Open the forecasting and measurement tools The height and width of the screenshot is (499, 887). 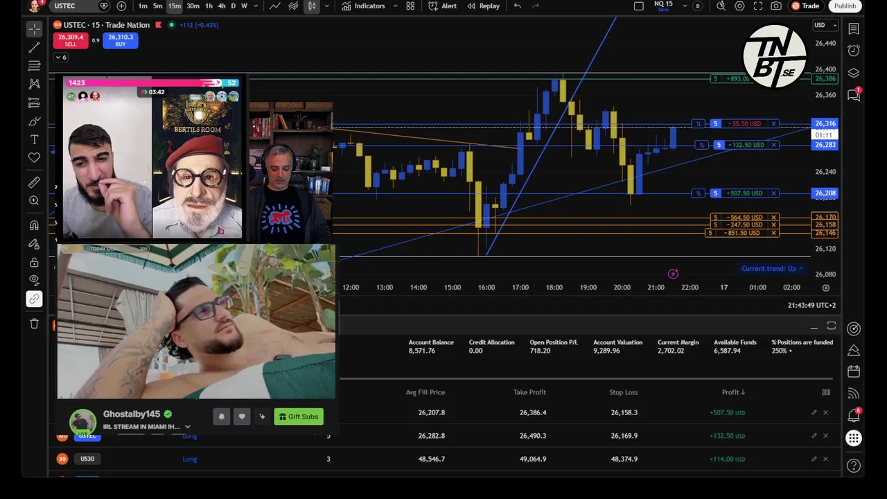(x=34, y=103)
